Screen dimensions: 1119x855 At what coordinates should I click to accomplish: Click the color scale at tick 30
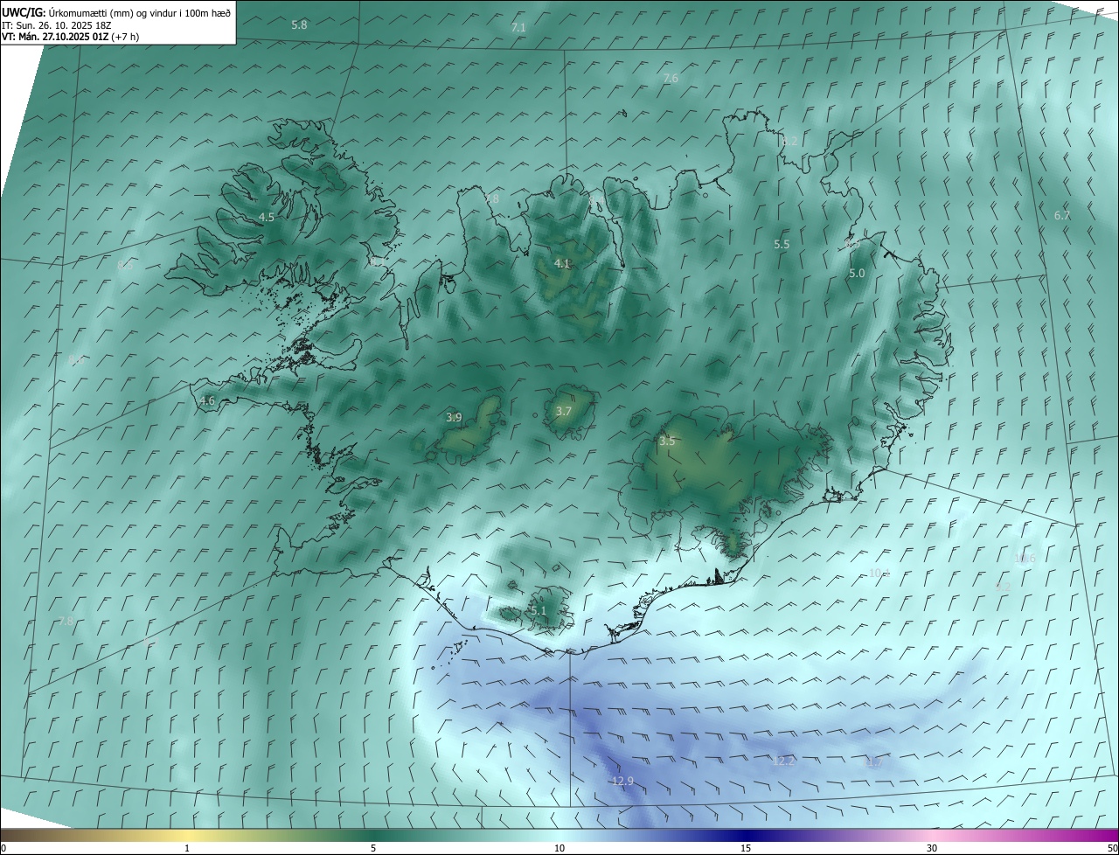click(932, 848)
